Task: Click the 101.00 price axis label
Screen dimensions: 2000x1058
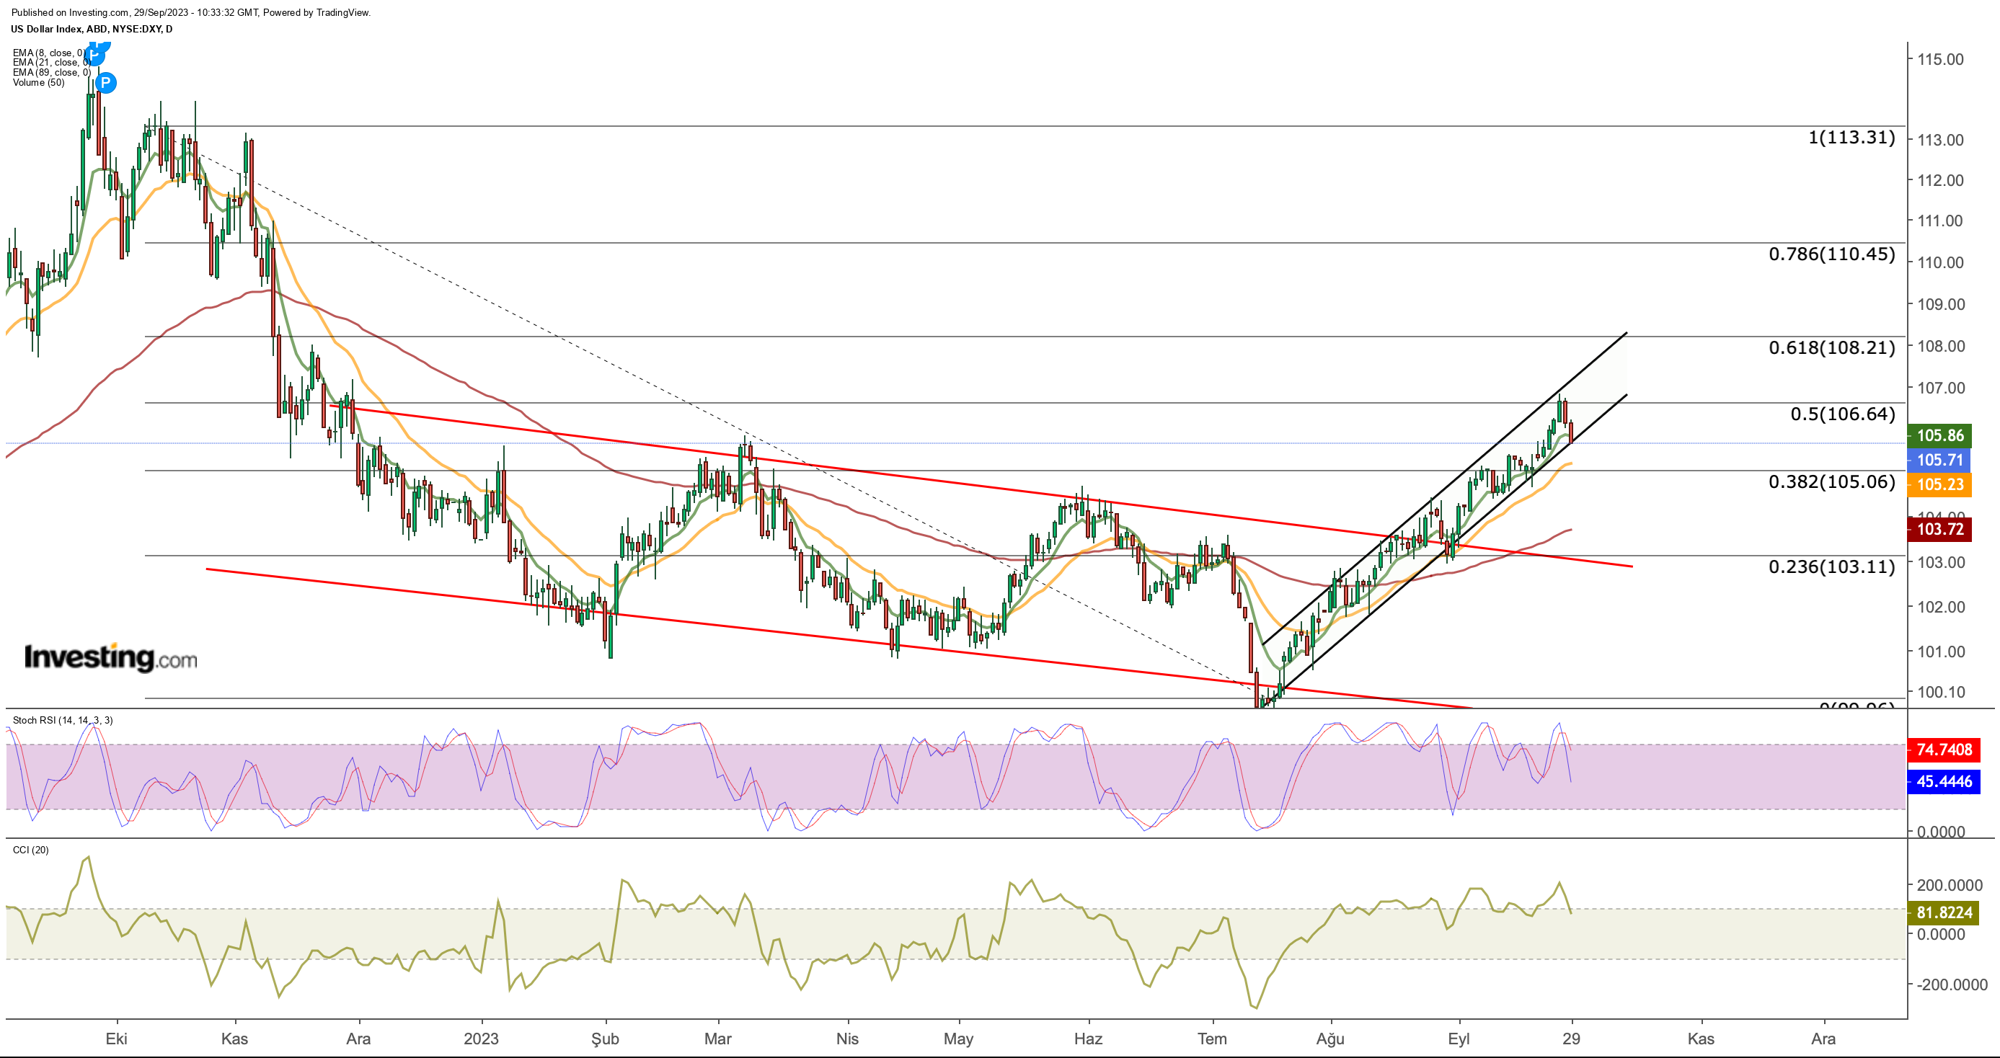Action: pyautogui.click(x=1940, y=652)
